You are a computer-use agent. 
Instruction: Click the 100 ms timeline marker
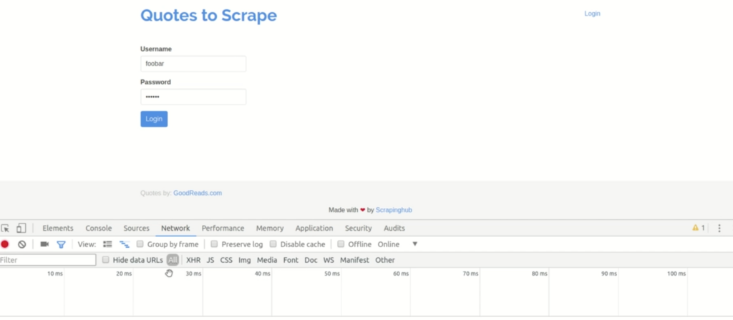tap(676, 274)
